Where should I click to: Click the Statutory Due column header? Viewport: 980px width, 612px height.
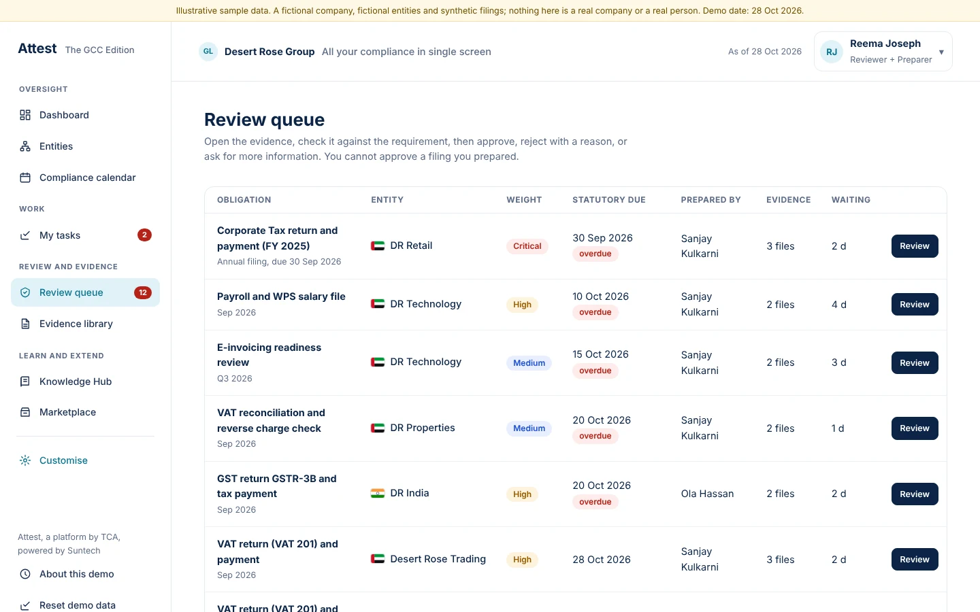pyautogui.click(x=609, y=200)
